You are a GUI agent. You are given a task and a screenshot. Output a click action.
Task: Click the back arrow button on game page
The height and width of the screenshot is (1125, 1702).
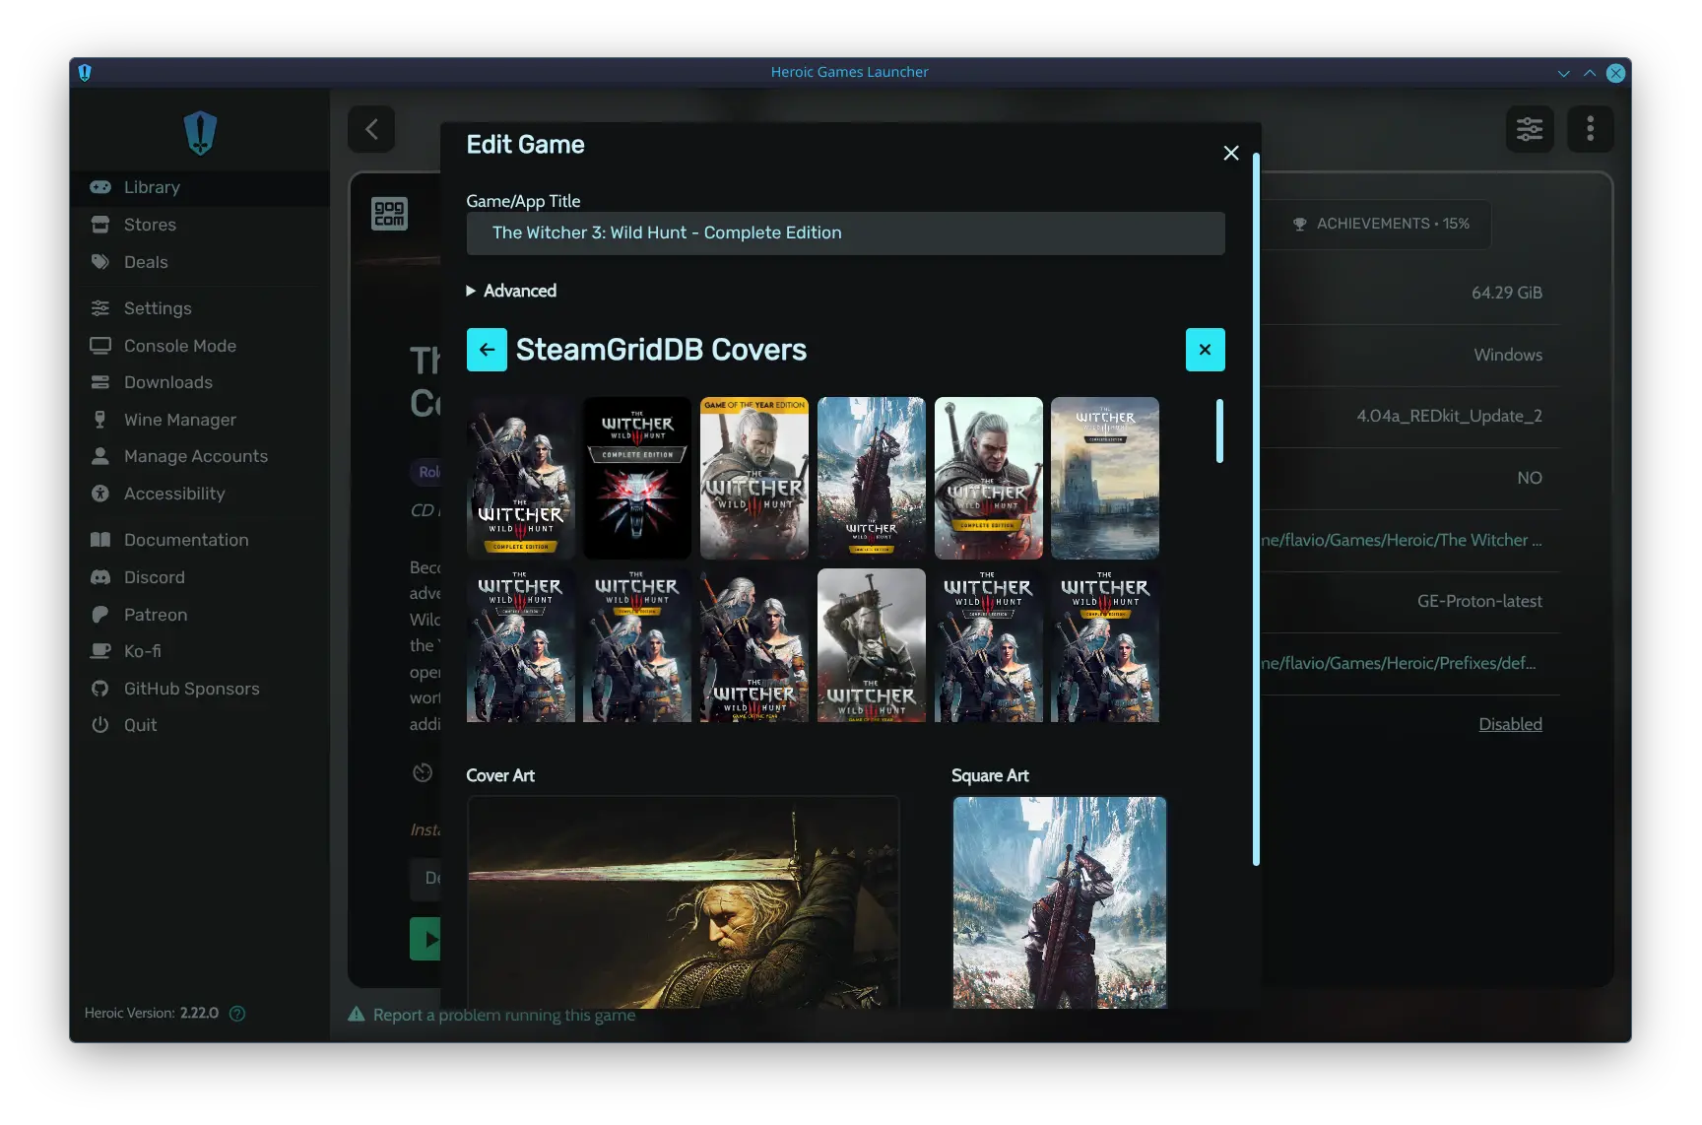[371, 129]
